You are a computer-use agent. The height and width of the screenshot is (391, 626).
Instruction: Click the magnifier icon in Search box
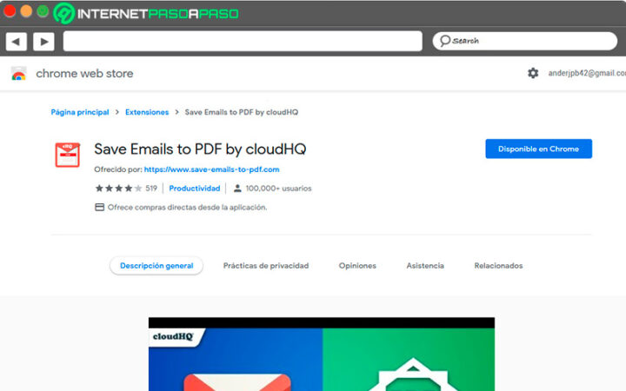(x=445, y=41)
